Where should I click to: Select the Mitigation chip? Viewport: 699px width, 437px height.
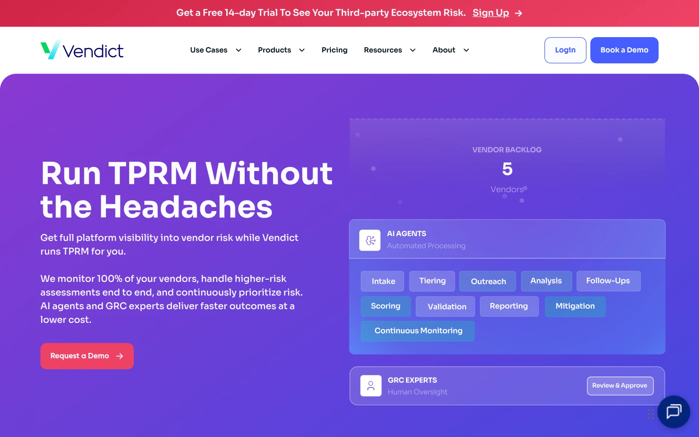tap(575, 306)
